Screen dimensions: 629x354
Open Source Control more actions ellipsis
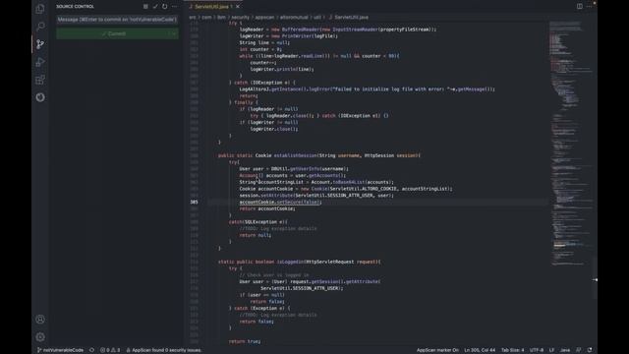coord(175,7)
